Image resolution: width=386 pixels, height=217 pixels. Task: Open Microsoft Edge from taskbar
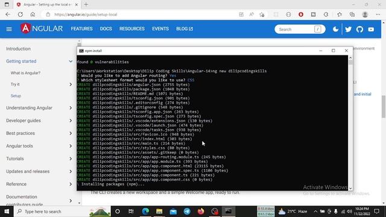pos(145,212)
